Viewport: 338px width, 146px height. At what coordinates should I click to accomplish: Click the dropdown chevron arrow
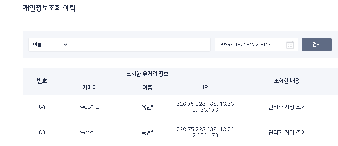(65, 45)
